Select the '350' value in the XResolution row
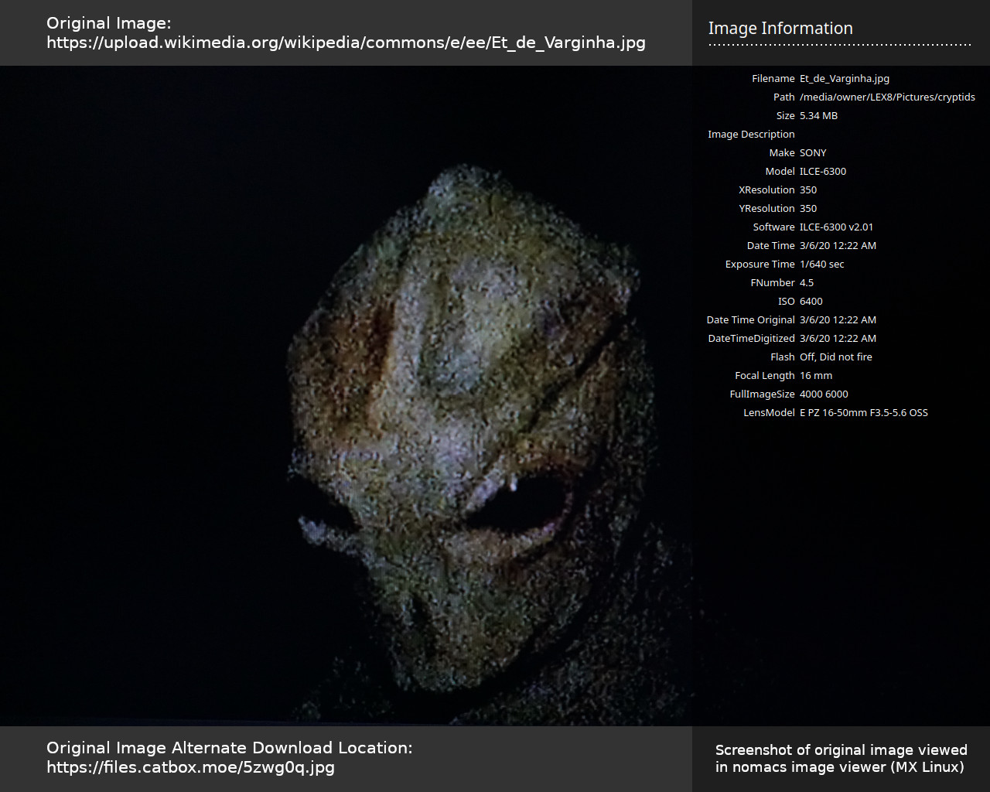The height and width of the screenshot is (792, 990). (x=808, y=190)
